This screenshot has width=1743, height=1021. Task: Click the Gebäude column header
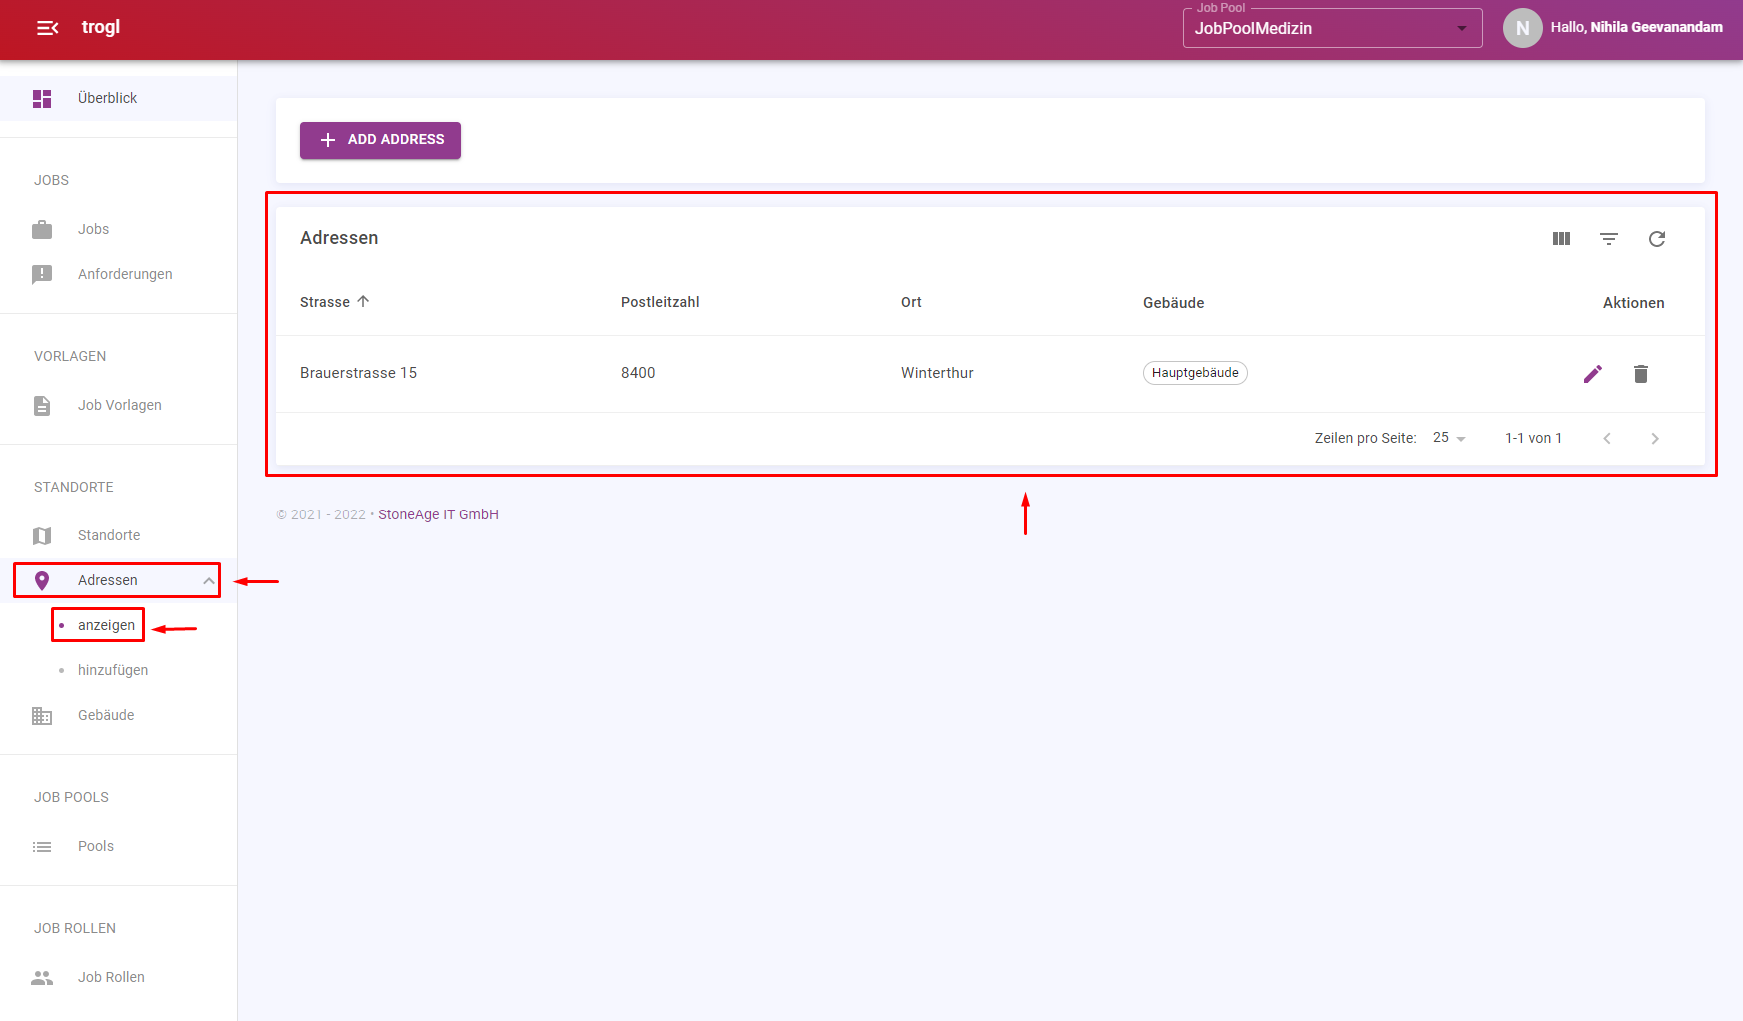tap(1173, 302)
